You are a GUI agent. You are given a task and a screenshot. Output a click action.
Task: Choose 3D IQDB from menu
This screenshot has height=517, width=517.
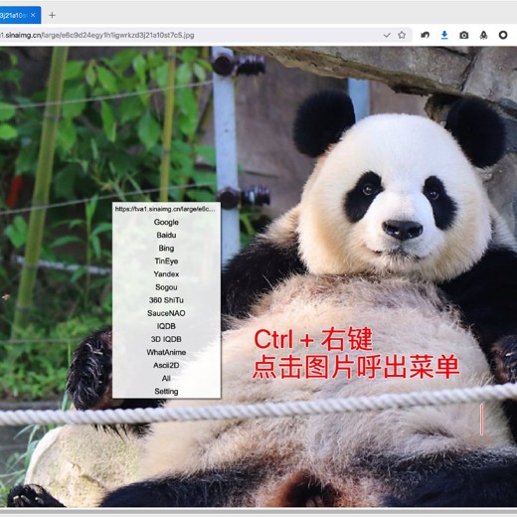166,339
